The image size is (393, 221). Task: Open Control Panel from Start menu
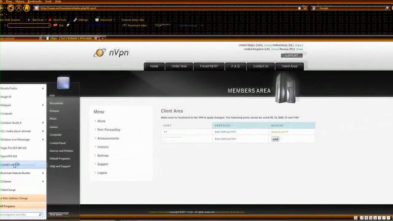(57, 143)
